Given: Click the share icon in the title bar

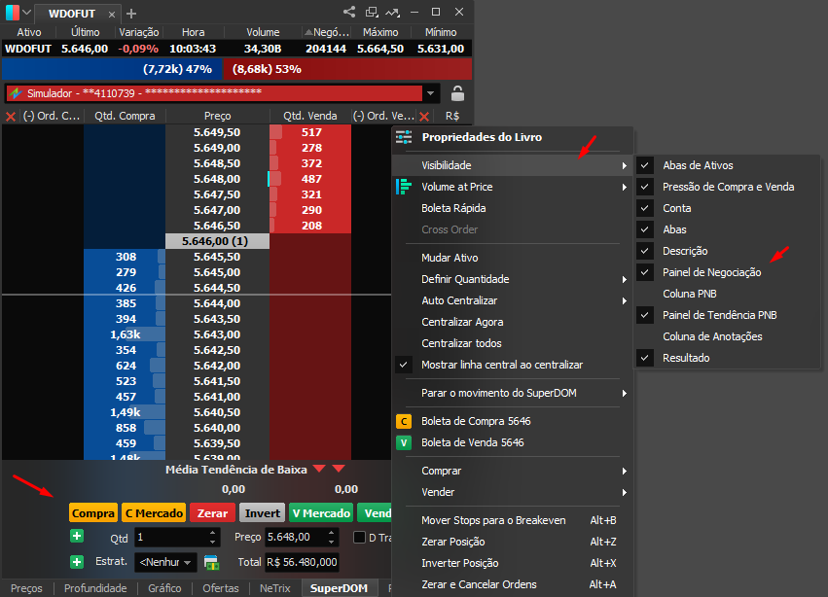Looking at the screenshot, I should (x=348, y=12).
